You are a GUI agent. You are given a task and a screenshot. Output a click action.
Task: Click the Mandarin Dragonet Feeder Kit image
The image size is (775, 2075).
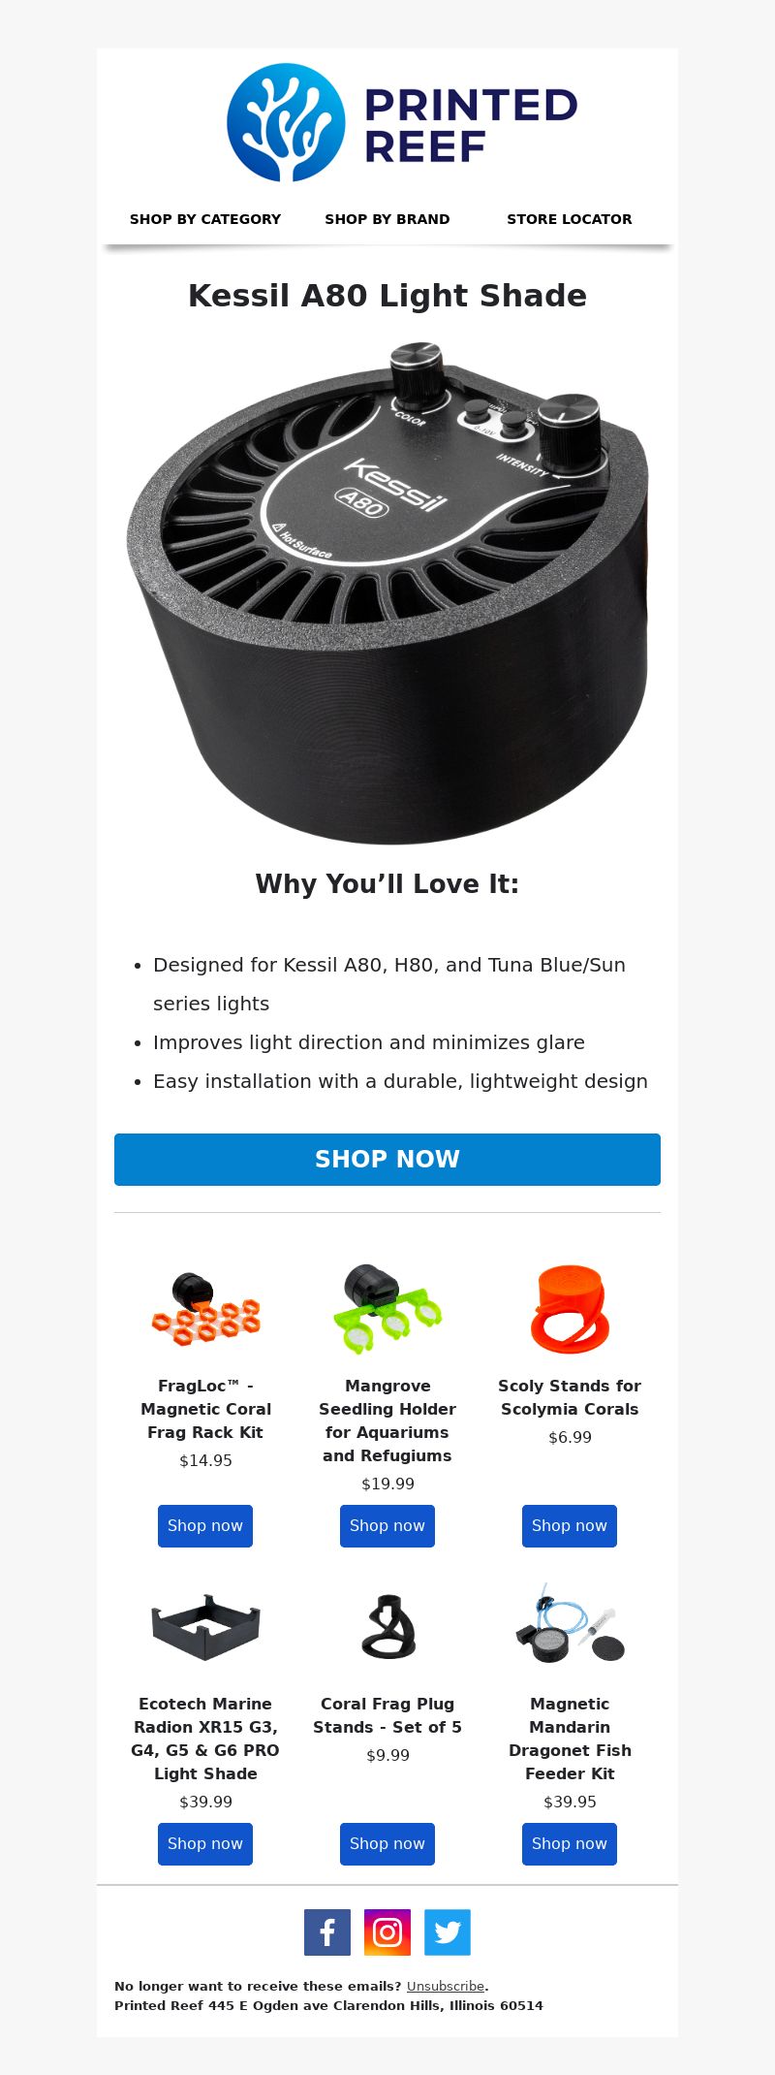tap(570, 1624)
